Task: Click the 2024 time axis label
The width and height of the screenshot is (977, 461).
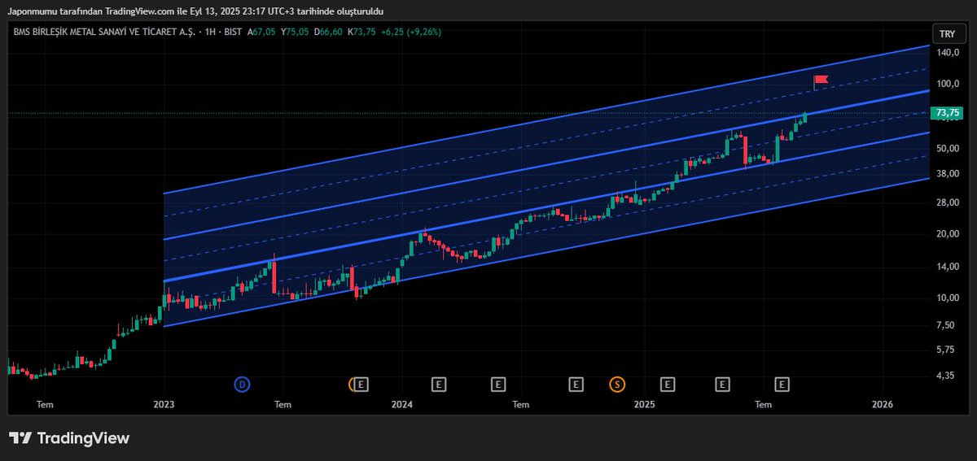Action: tap(401, 404)
